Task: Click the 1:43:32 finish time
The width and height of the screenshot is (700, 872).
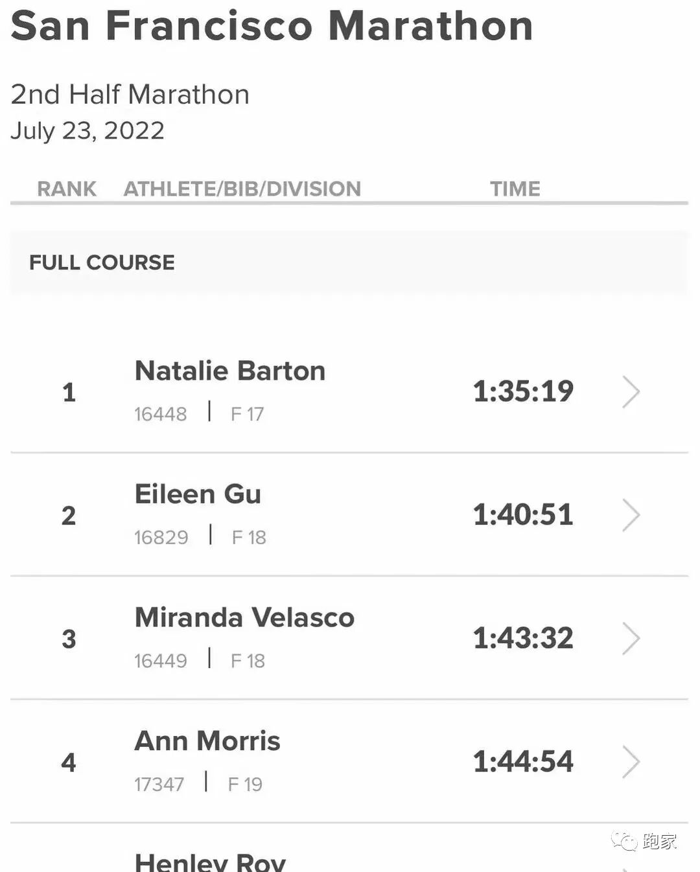Action: (x=523, y=638)
